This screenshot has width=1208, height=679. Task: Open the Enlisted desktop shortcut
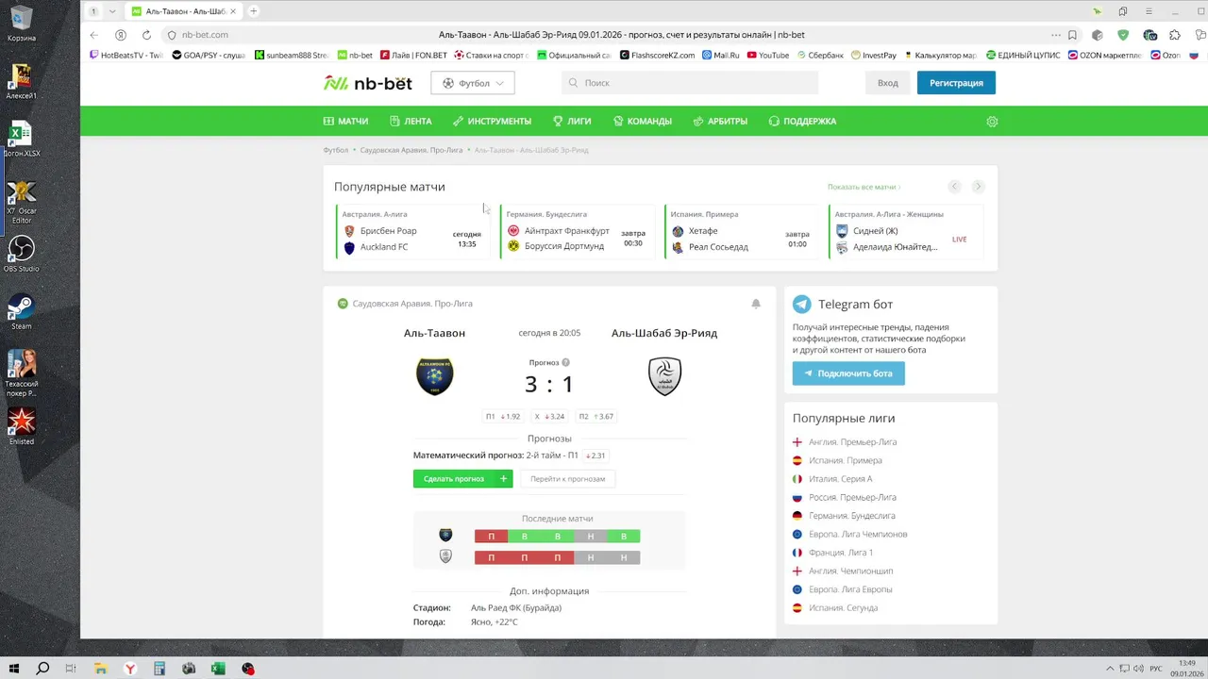coord(21,426)
